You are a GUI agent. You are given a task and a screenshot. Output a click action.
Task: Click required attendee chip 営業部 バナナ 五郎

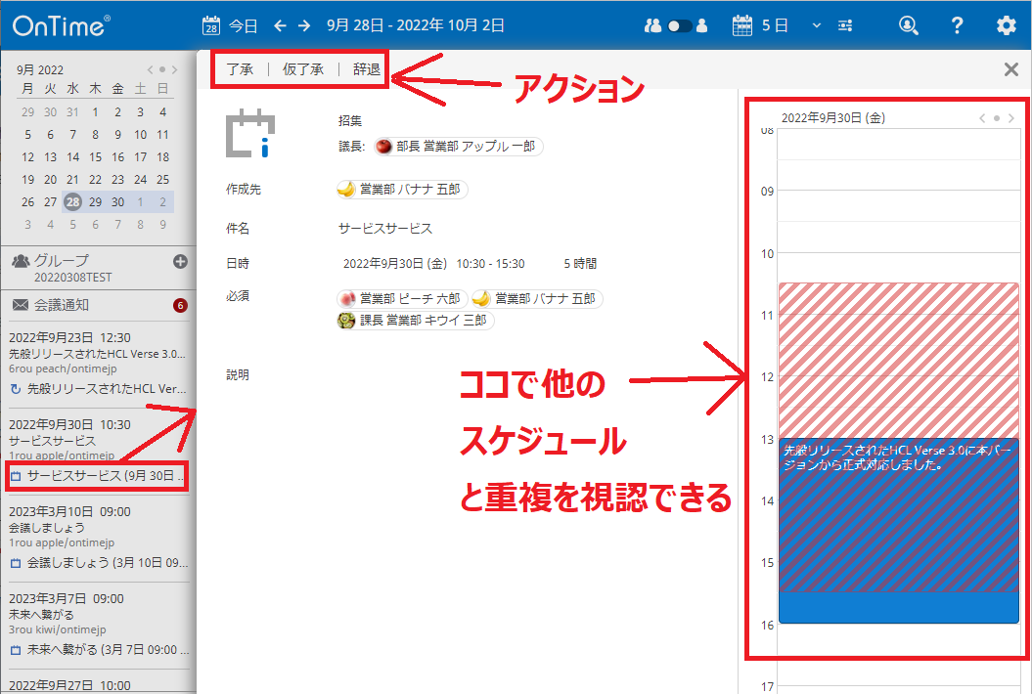click(537, 299)
